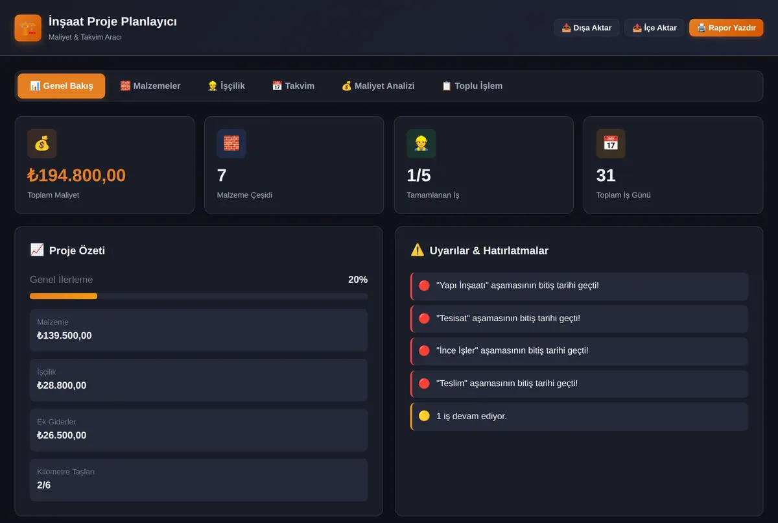This screenshot has height=523, width=778.
Task: Click the Ek Giderler amount ₺26.500,00
Action: click(62, 435)
